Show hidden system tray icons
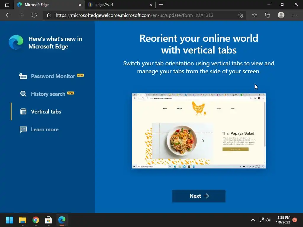The image size is (303, 227). click(x=253, y=220)
